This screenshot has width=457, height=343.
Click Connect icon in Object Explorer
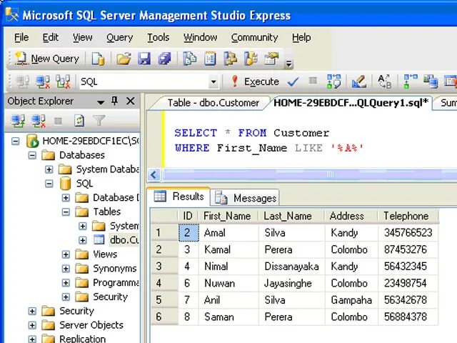(x=18, y=121)
